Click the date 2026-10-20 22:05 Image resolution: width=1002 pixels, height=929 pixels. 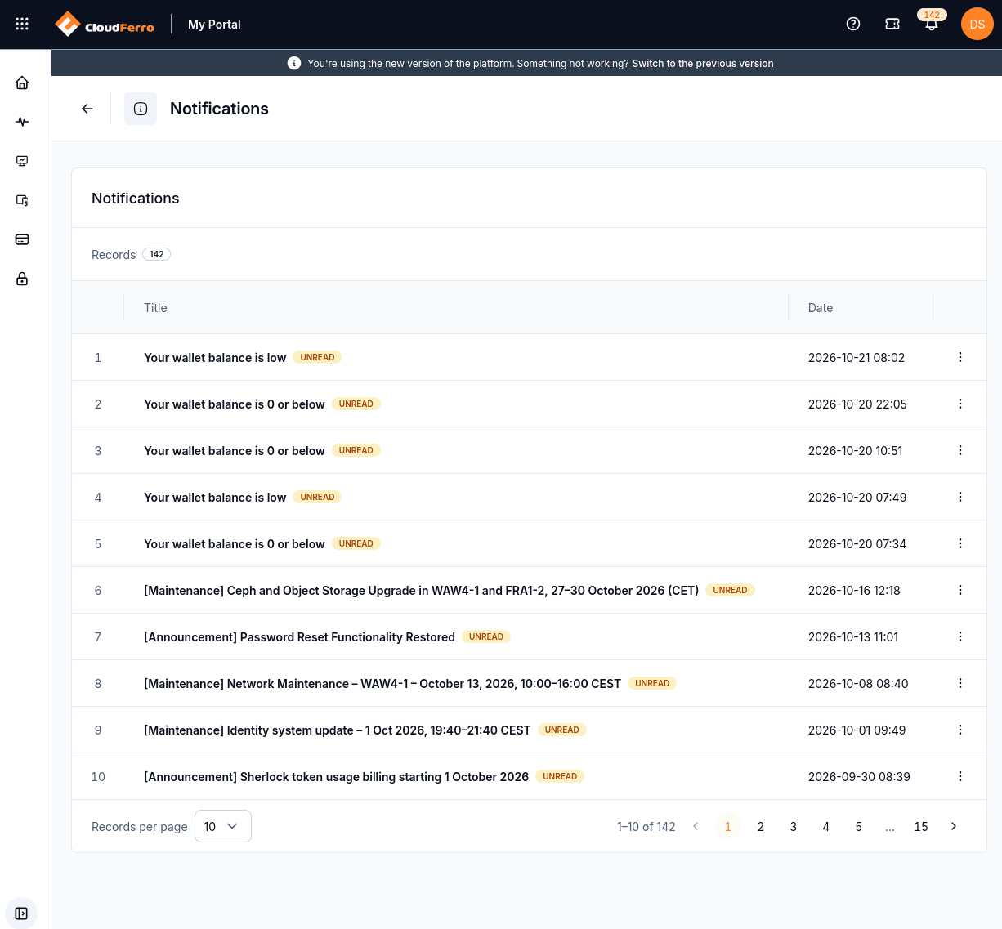click(x=857, y=404)
